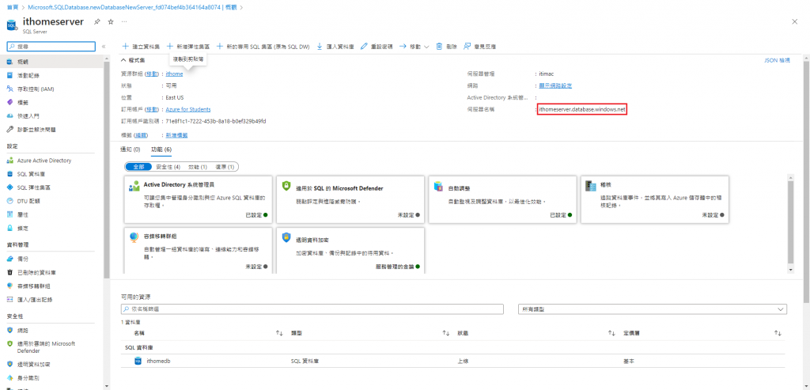Click the JSON view link
The height and width of the screenshot is (390, 810).
click(x=777, y=60)
